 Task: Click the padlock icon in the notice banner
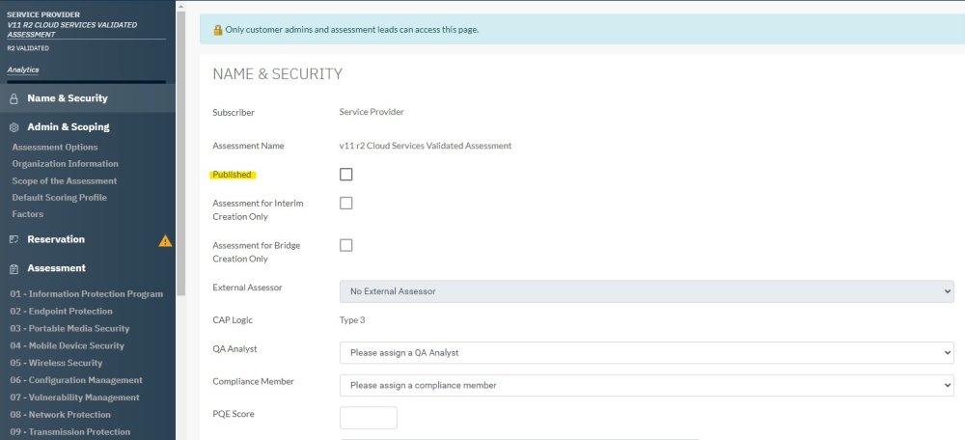pos(216,30)
